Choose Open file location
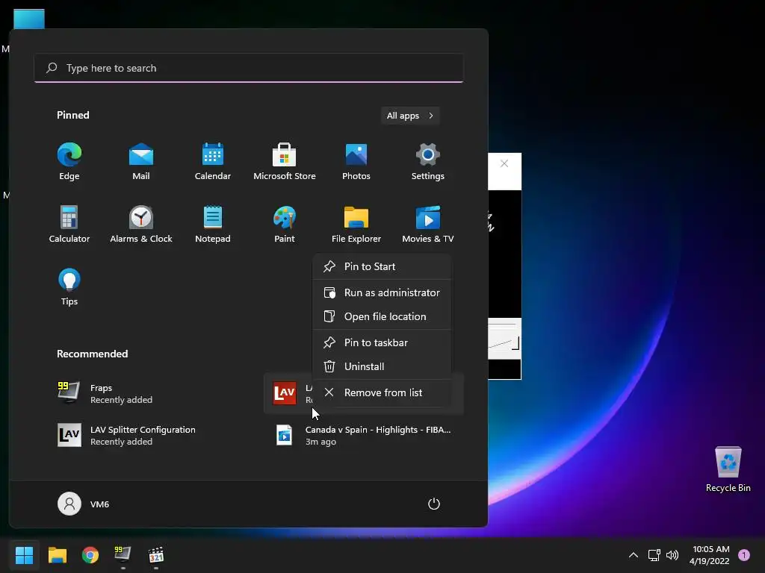765x573 pixels. click(x=382, y=316)
